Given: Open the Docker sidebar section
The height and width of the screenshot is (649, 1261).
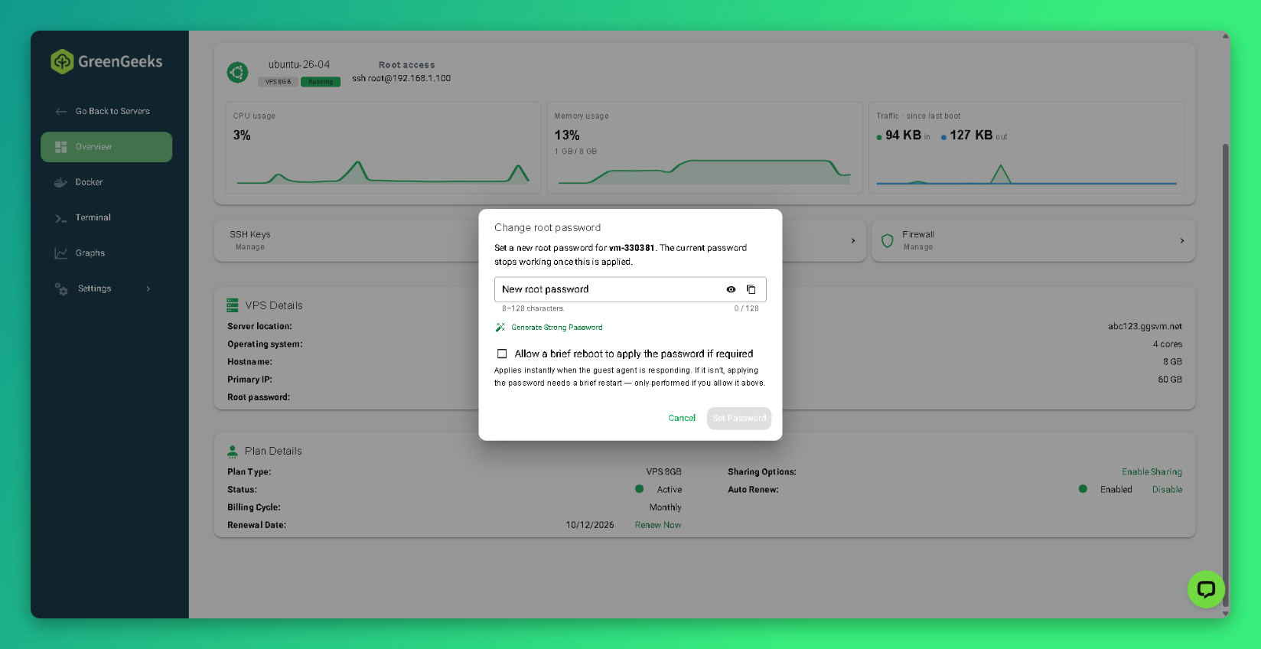Looking at the screenshot, I should click(106, 182).
